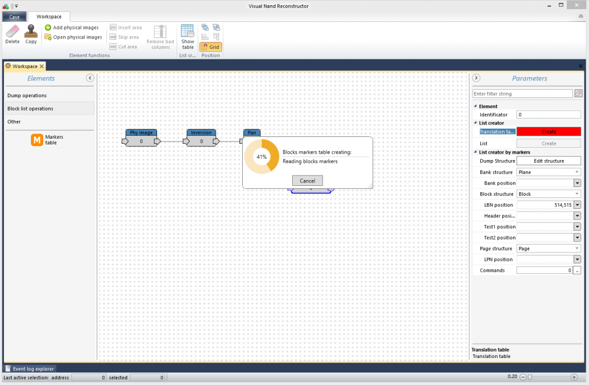Click the Event log explorer document icon
This screenshot has height=385, width=589.
pyautogui.click(x=8, y=368)
